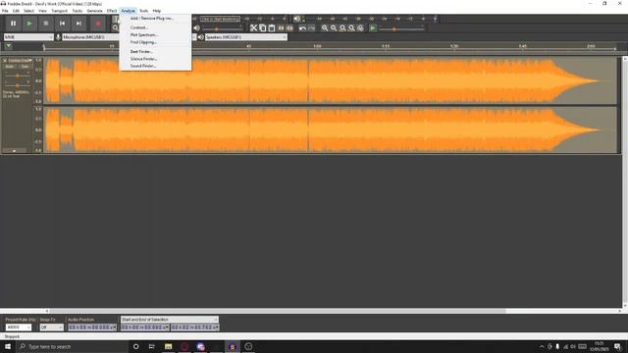This screenshot has width=628, height=353.
Task: Choose Silence Finder from Analyze menu
Action: click(155, 59)
